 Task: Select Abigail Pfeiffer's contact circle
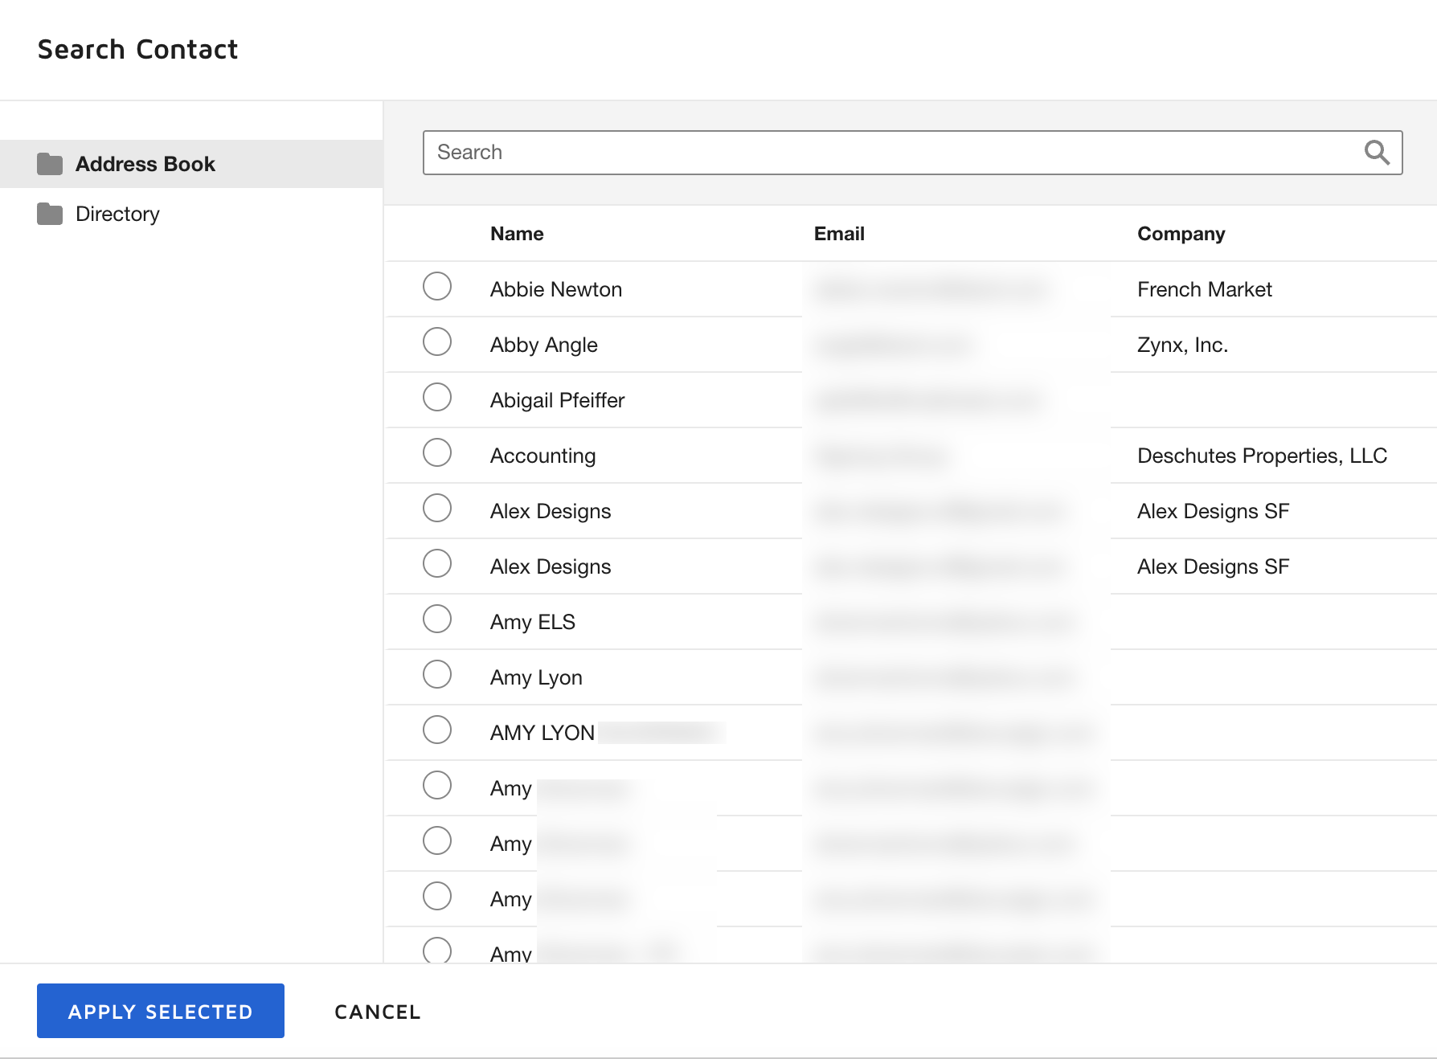pos(436,397)
